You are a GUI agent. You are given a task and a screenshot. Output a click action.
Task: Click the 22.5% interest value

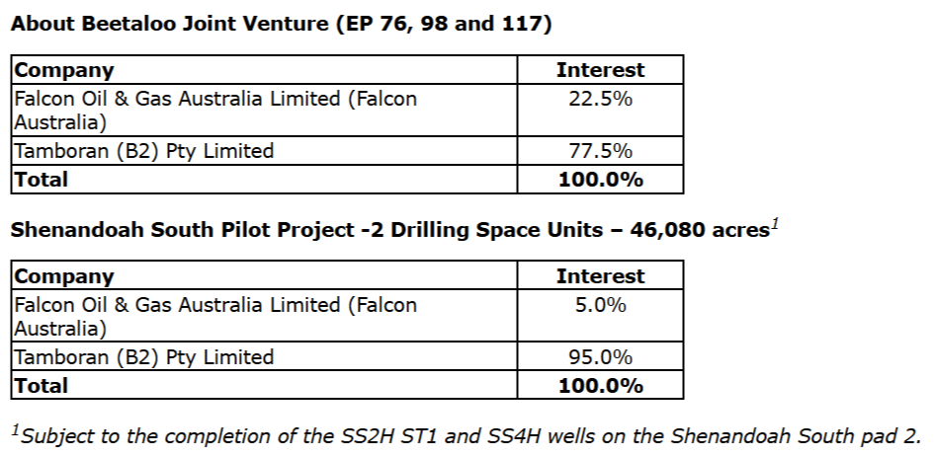pyautogui.click(x=600, y=99)
